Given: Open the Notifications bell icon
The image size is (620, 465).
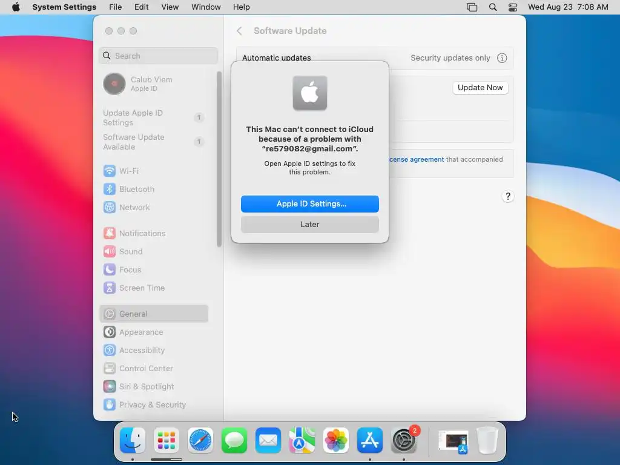Looking at the screenshot, I should tap(110, 233).
